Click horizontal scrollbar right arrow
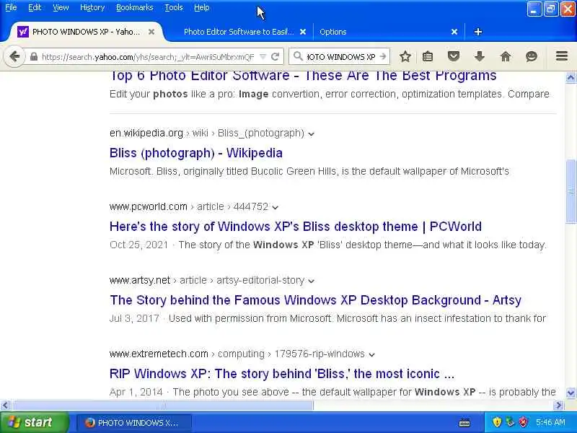The width and height of the screenshot is (577, 433). pos(558,406)
